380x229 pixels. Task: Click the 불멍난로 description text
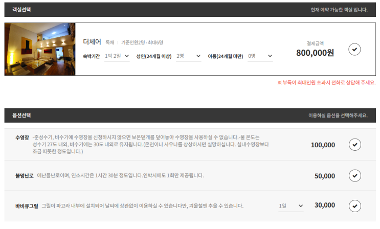[x=120, y=175]
